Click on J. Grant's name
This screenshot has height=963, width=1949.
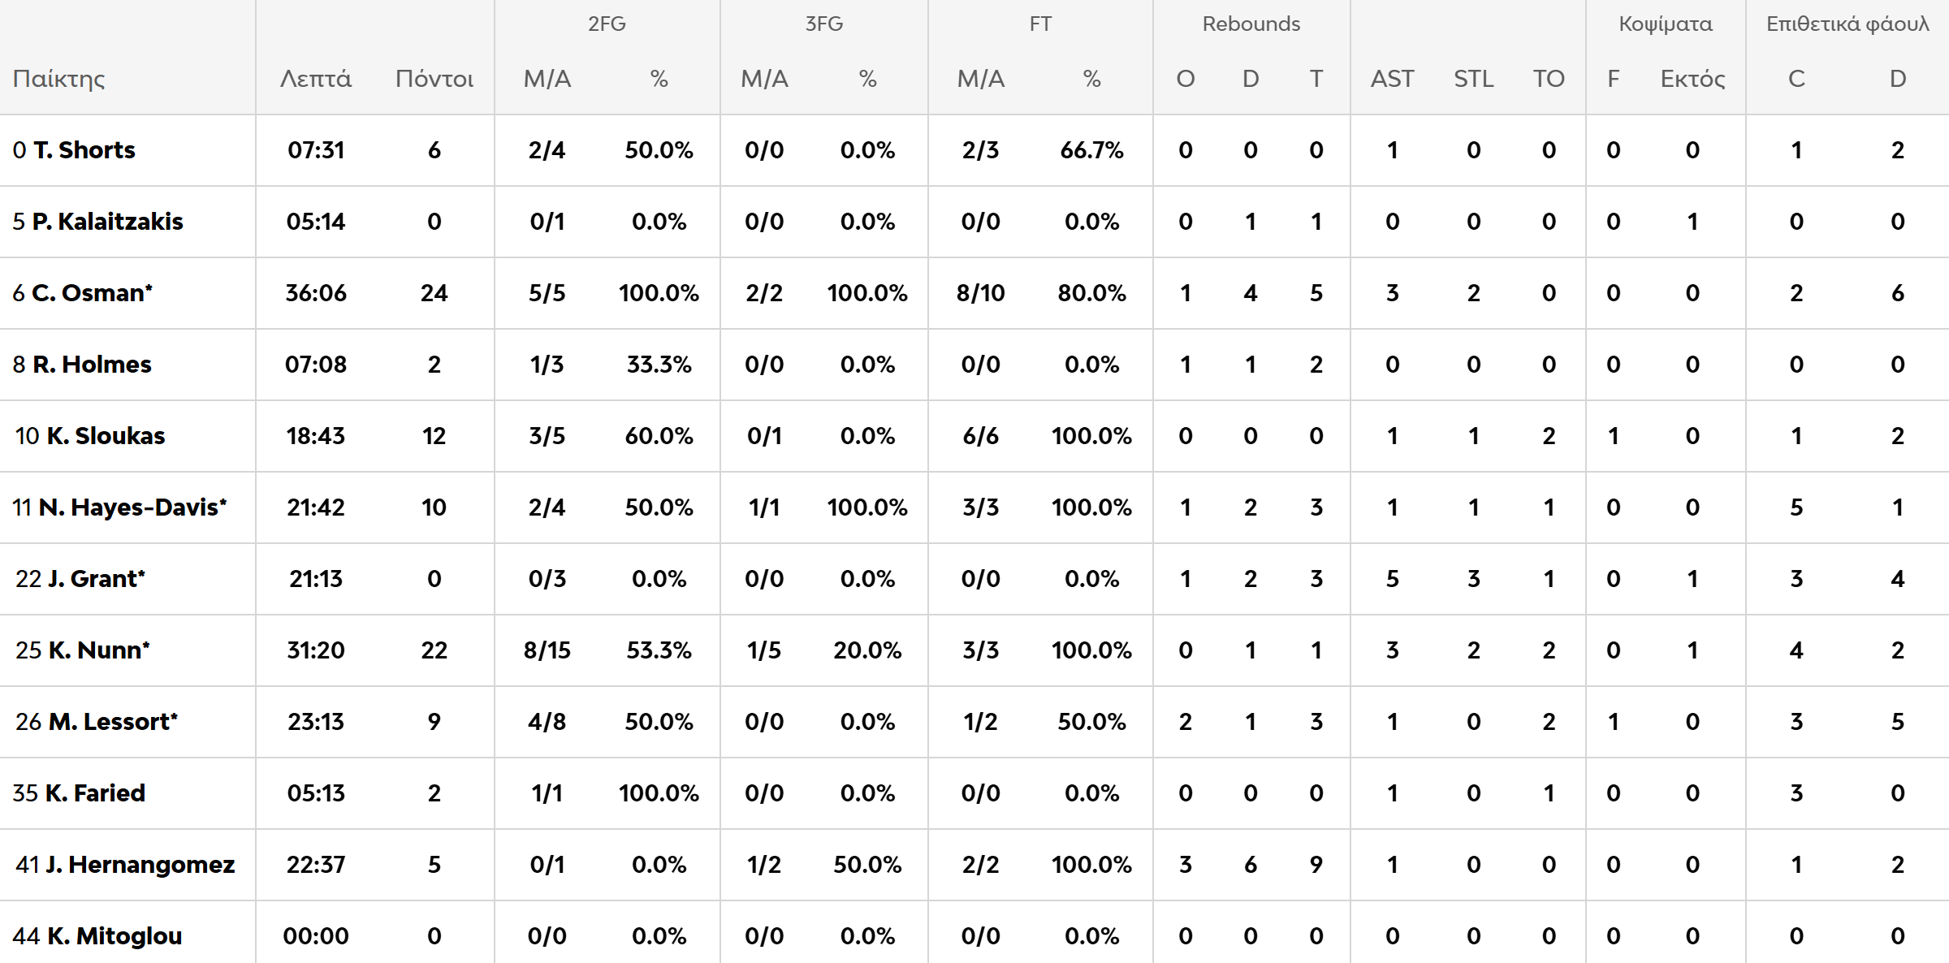(96, 579)
